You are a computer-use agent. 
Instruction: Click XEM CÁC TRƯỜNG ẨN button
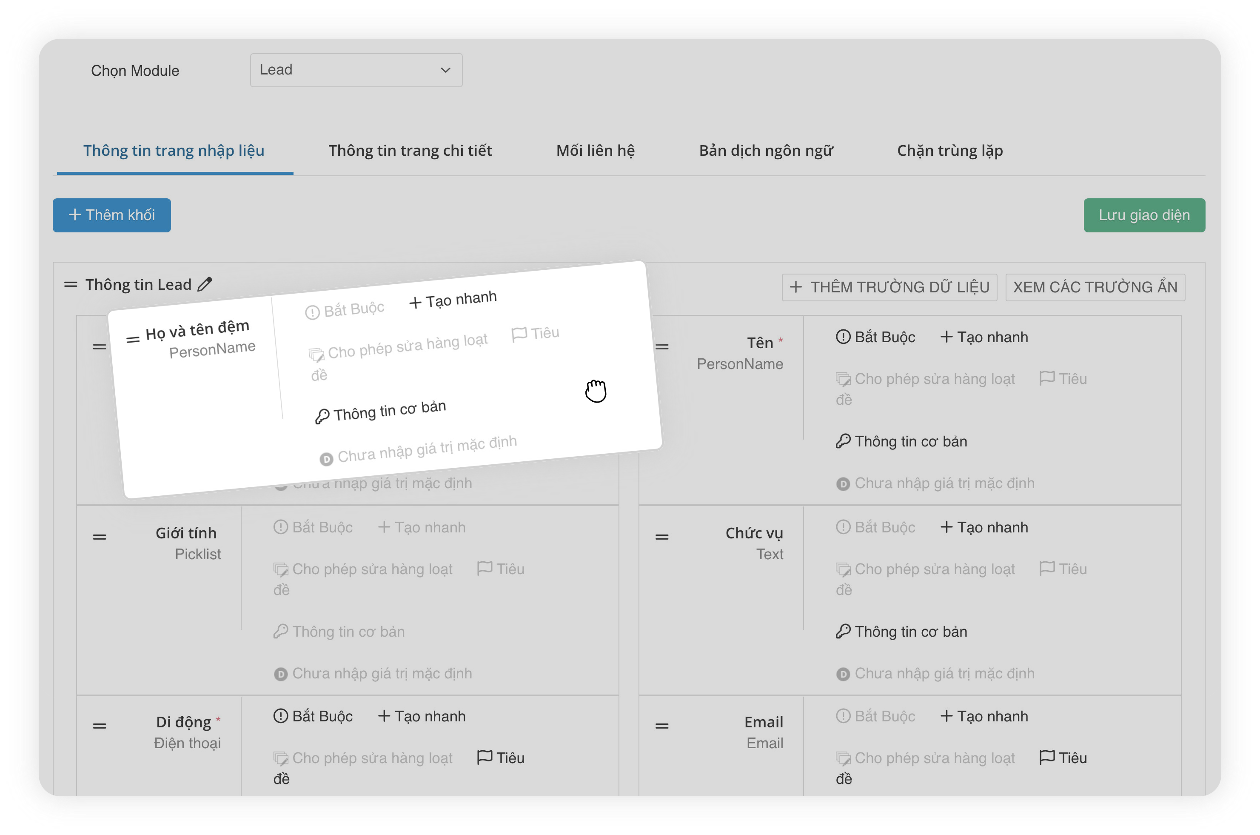1095,288
